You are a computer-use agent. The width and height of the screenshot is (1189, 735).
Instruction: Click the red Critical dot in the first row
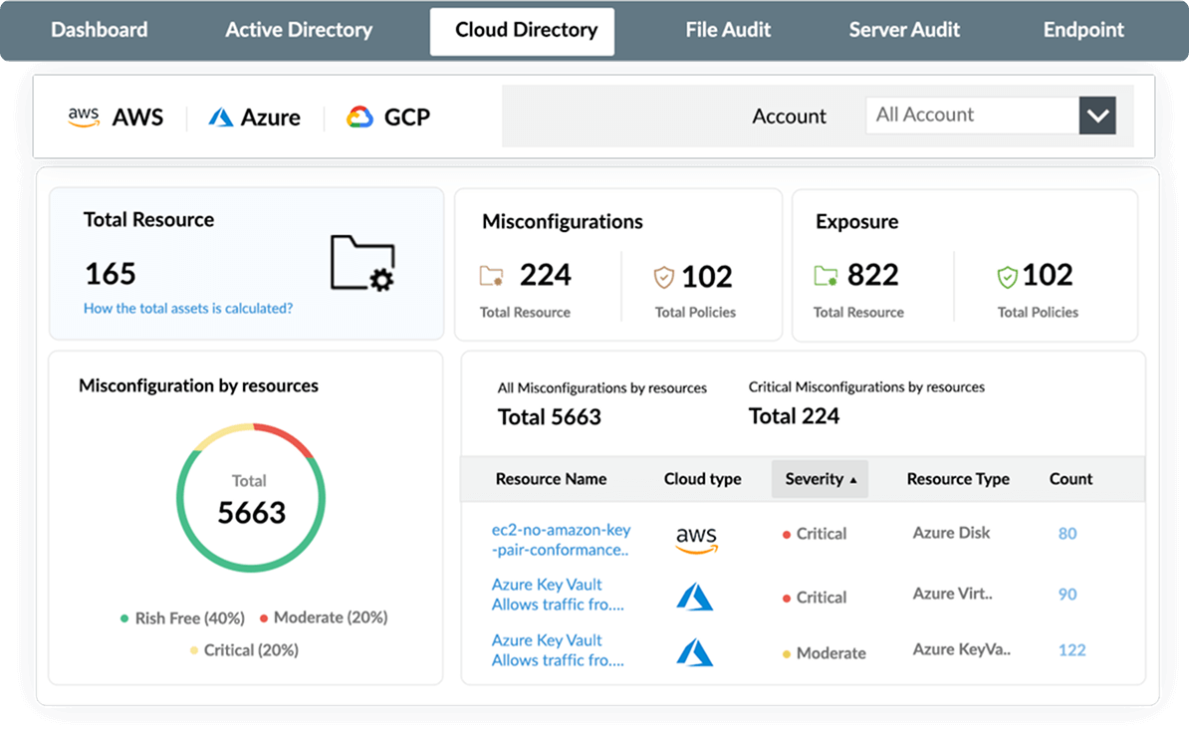(x=786, y=534)
